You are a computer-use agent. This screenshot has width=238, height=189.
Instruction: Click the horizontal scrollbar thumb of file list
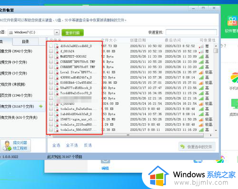[x=128, y=135]
